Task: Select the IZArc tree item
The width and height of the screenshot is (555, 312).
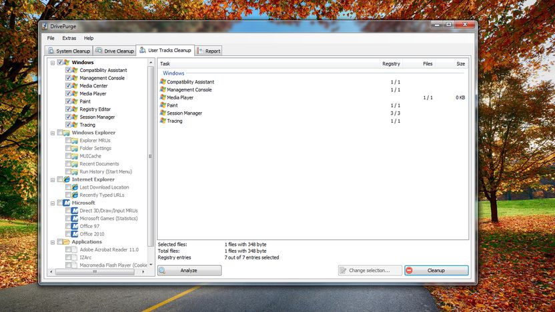Action: 85,257
